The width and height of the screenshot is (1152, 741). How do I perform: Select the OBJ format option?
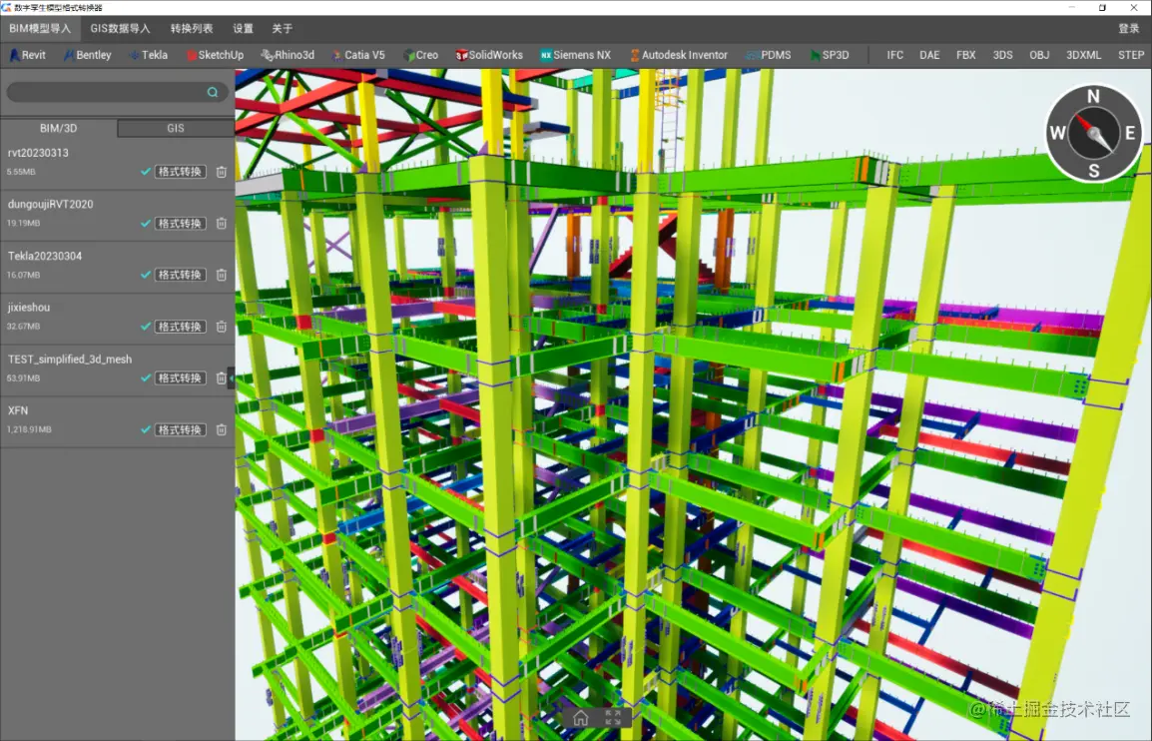(1039, 55)
